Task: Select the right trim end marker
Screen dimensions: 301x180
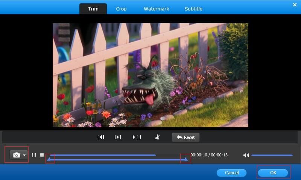Action: pyautogui.click(x=185, y=159)
